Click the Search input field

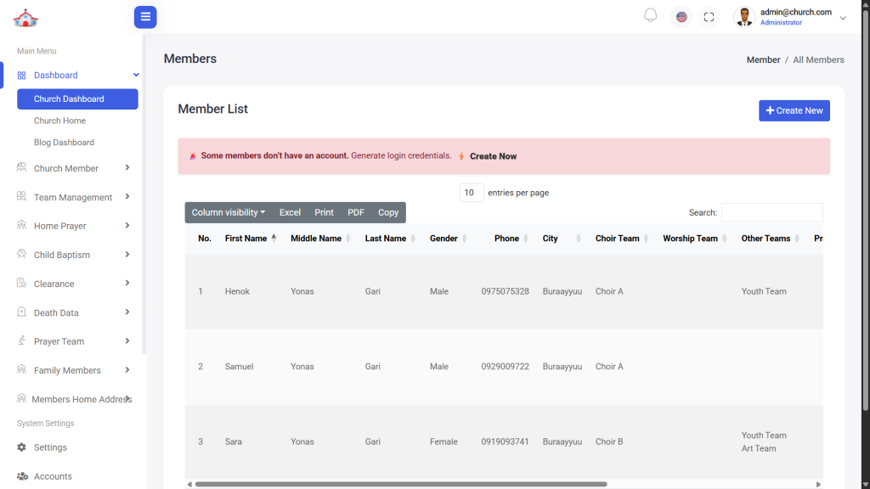click(771, 212)
